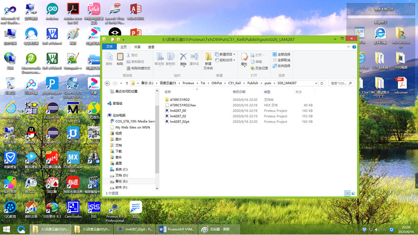Screen dimensions: 418x235
Task: Click the taskbar volume speaker icon
Action: point(377,230)
